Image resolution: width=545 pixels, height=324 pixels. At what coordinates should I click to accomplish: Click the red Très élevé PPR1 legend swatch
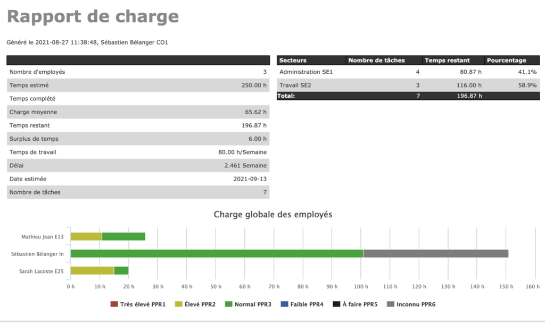[x=114, y=304]
